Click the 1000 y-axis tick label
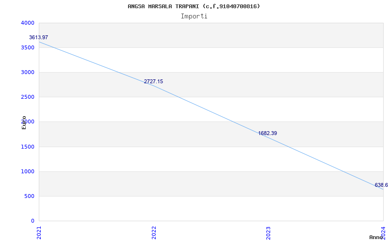This screenshot has height=242, width=388. pos(28,172)
